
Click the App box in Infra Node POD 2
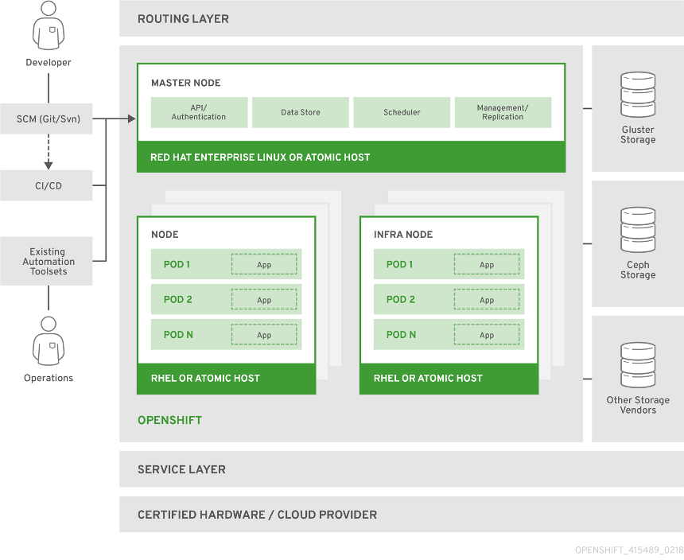[x=487, y=300]
